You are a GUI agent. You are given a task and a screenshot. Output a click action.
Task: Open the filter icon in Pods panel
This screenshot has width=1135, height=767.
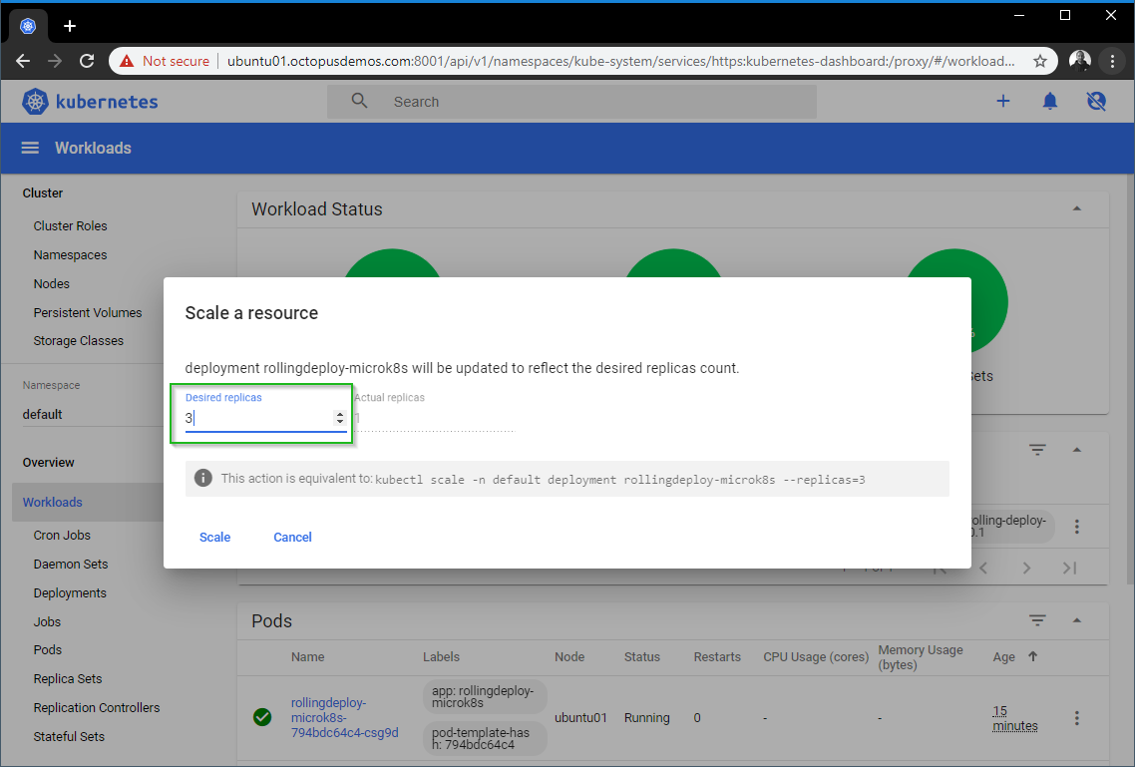click(x=1037, y=620)
